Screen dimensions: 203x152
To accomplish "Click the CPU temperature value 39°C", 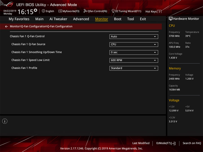I will [188, 36].
